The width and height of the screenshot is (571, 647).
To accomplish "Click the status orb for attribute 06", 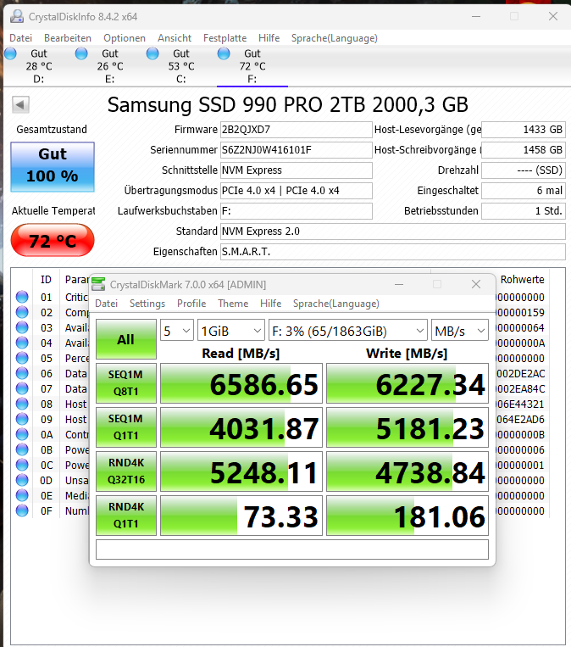I will [22, 373].
